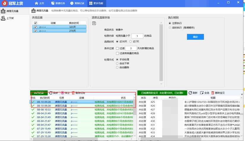Click the 停止 stop icon

[x=63, y=93]
